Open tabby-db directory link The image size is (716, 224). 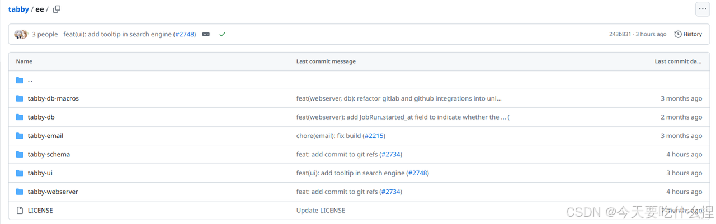coord(41,117)
